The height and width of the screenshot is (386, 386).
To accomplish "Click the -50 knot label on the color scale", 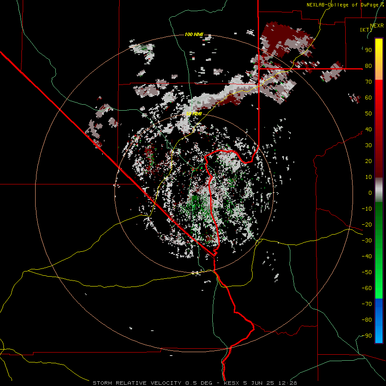I will click(x=367, y=272).
